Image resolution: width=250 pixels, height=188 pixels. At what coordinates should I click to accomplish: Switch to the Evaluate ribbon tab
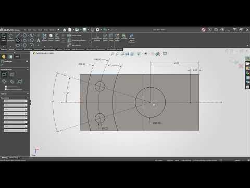coord(67,50)
